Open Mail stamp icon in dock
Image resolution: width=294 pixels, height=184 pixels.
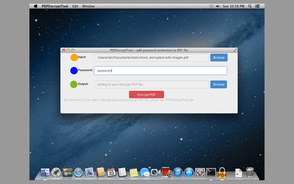89,172
